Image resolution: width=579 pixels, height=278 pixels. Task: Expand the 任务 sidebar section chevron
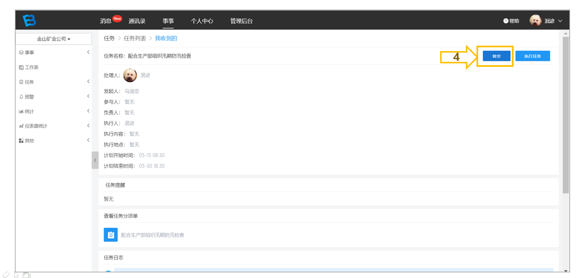click(x=88, y=81)
